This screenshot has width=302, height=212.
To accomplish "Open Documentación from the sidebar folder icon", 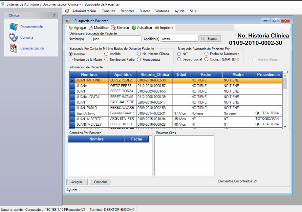I will tap(13, 27).
